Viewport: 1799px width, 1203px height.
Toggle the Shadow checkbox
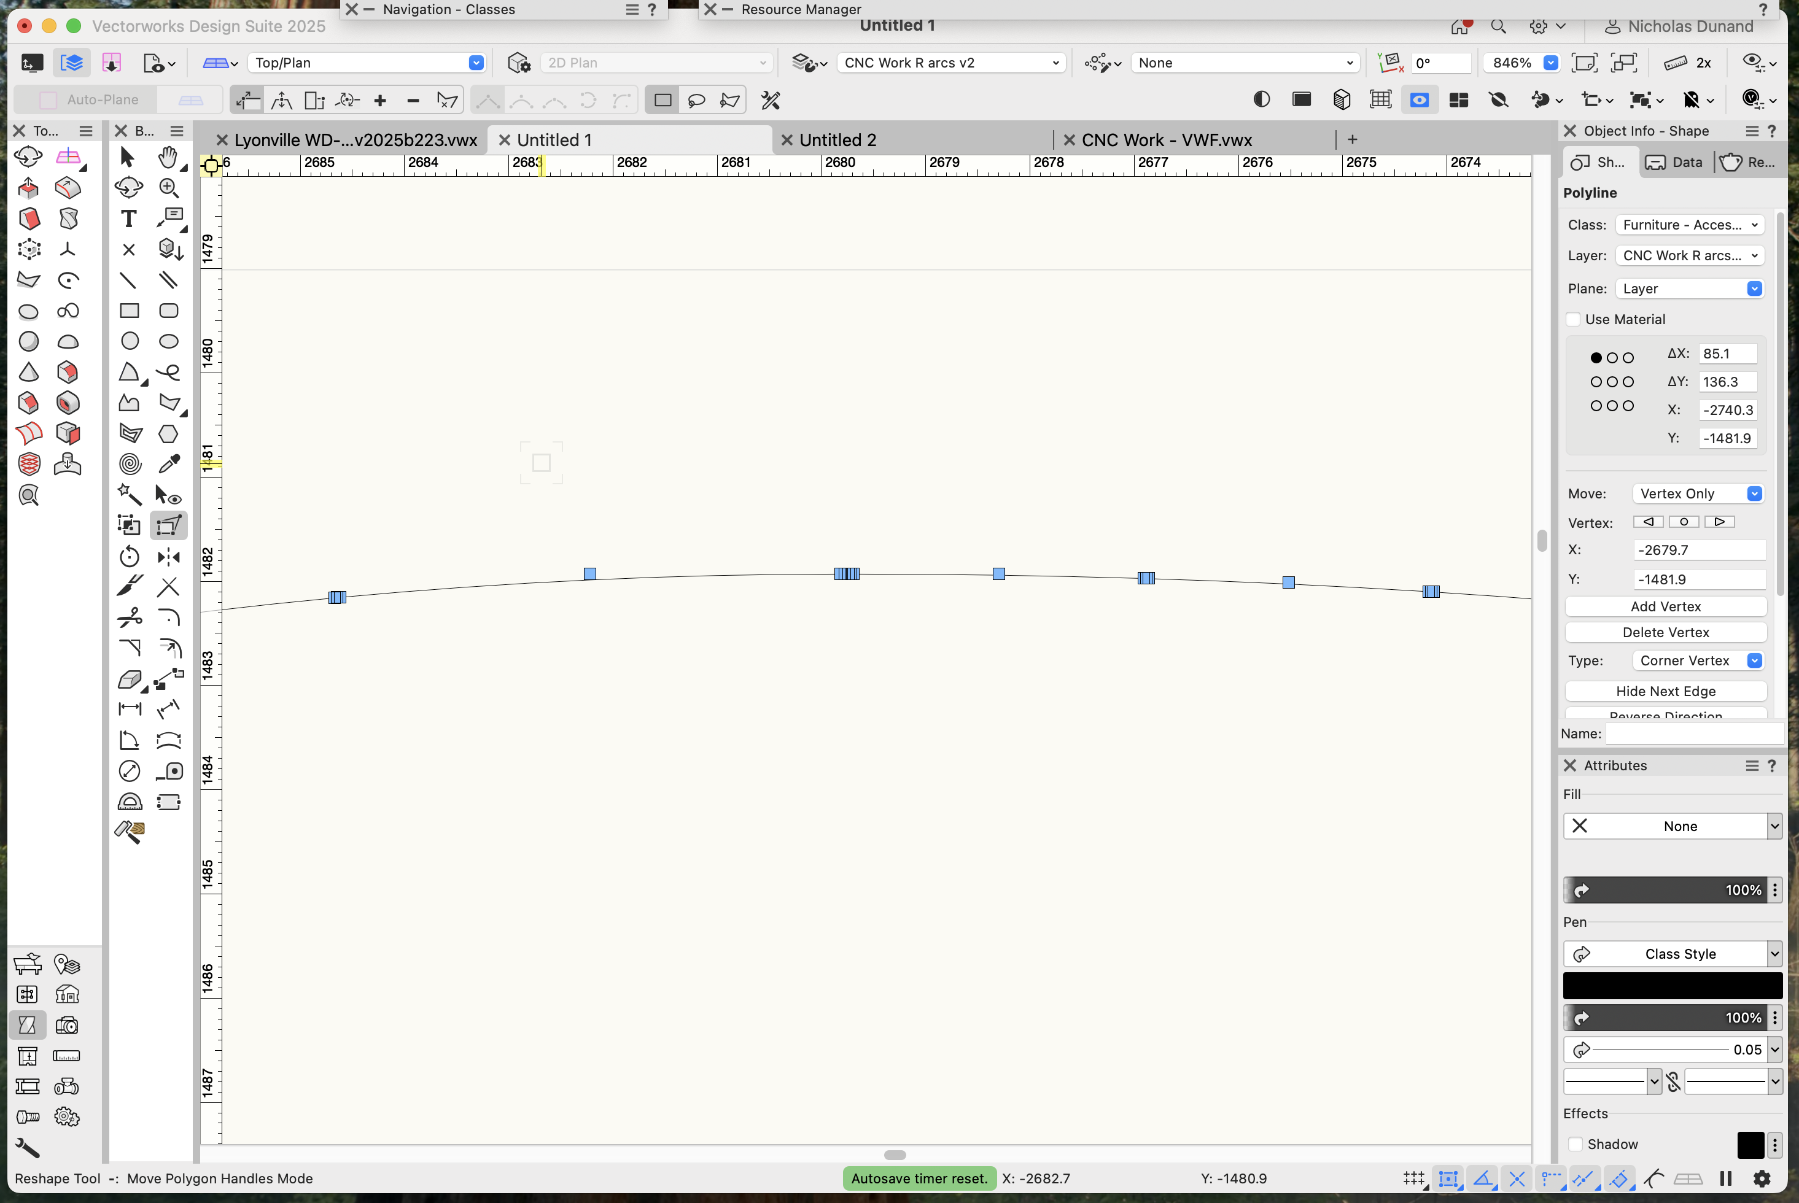(x=1576, y=1144)
